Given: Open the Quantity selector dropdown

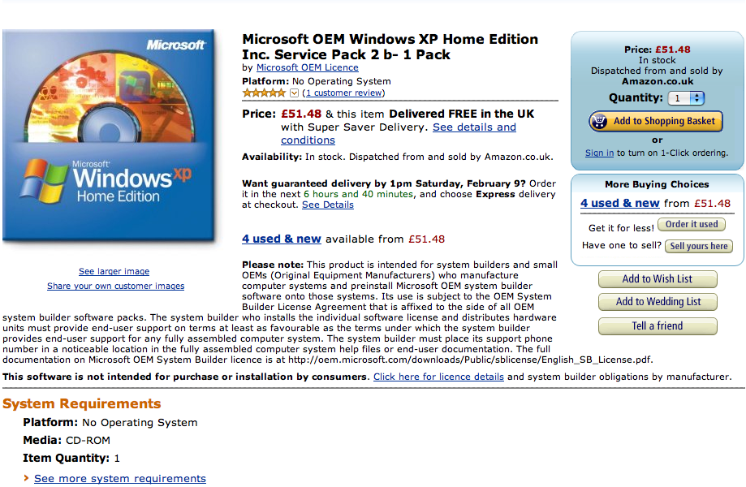Looking at the screenshot, I should [x=686, y=98].
